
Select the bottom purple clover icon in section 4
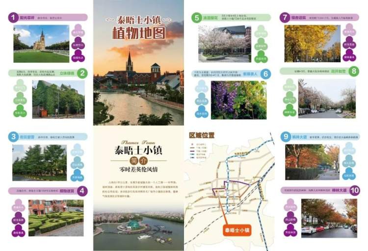click(x=18, y=230)
